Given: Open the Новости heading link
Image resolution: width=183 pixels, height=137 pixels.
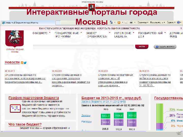Looking at the screenshot, I should pyautogui.click(x=12, y=62).
